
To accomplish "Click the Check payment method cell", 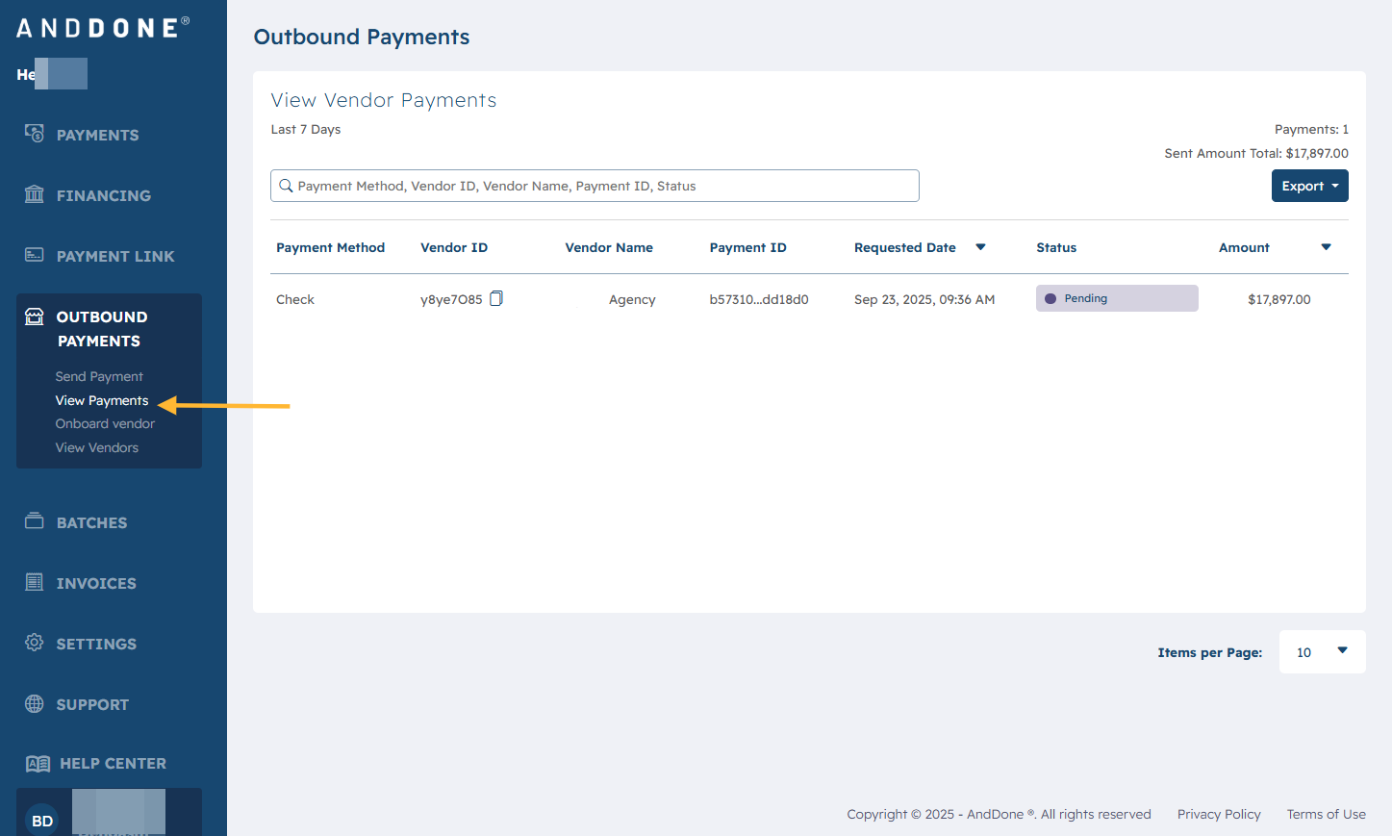I will point(295,299).
